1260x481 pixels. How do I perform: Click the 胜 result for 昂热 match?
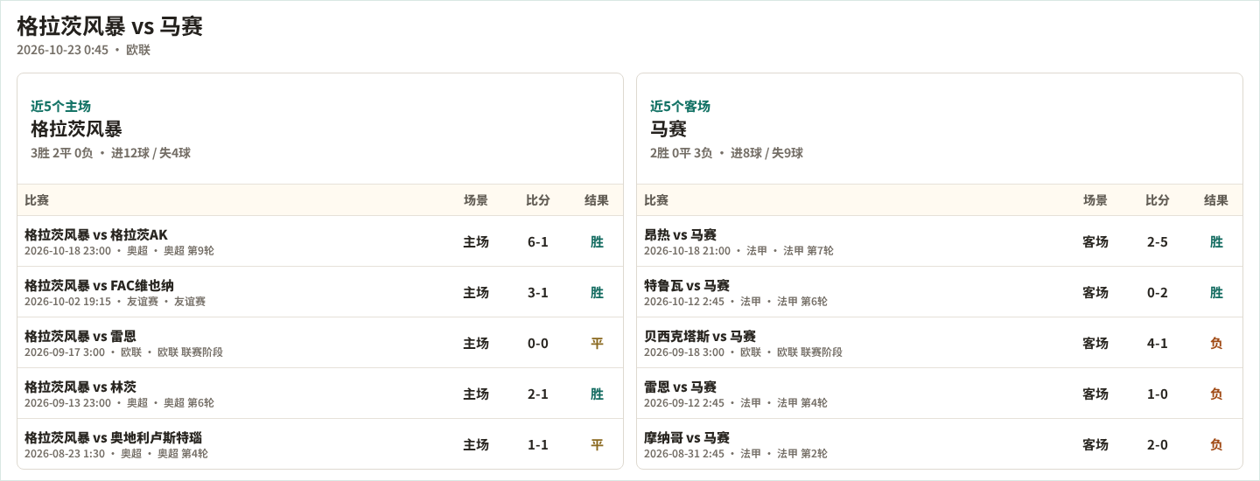pyautogui.click(x=1216, y=241)
